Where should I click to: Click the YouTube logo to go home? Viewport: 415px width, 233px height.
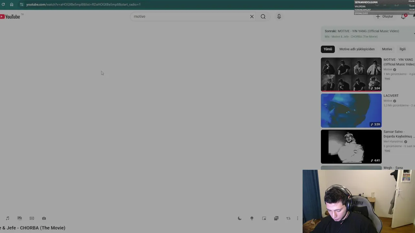(10, 17)
